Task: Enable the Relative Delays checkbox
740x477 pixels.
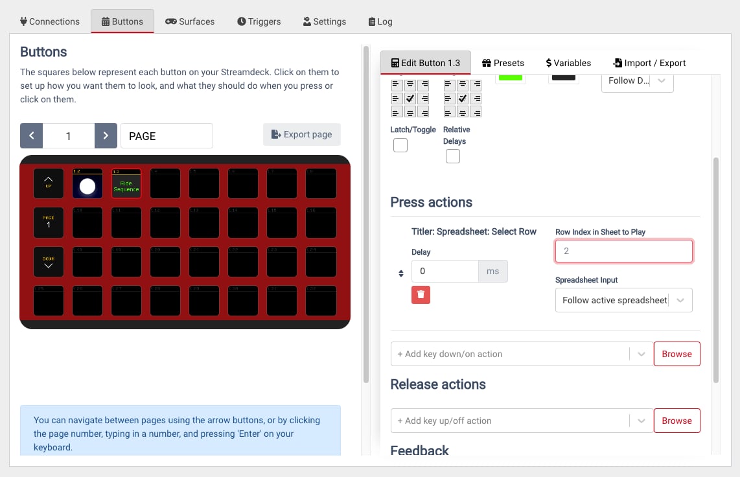Action: 452,156
